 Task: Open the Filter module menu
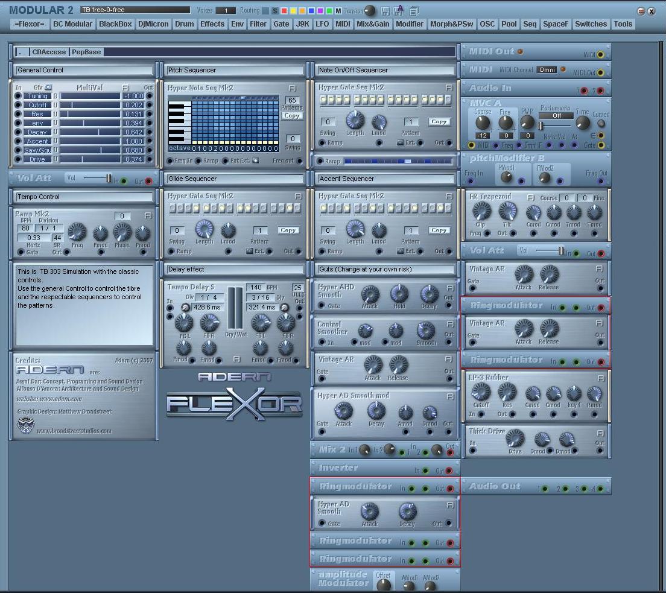coord(258,24)
